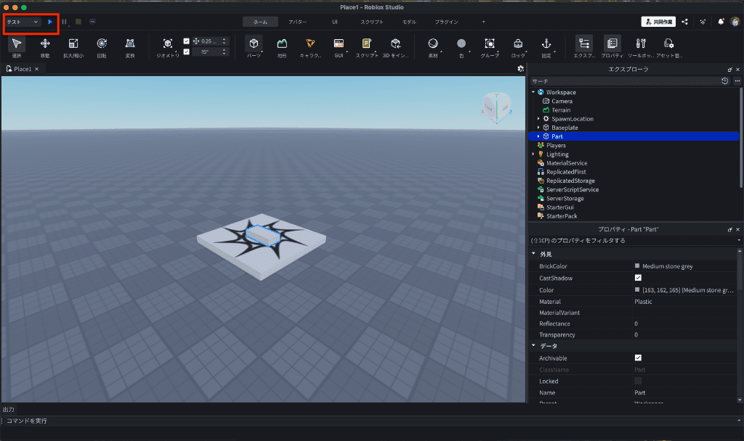
Task: Select the 移動 (Move) tool
Action: click(45, 45)
